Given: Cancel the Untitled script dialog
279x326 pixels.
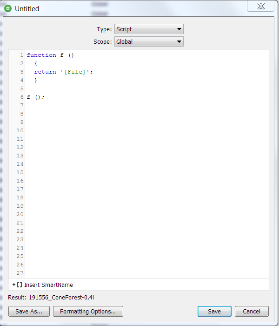Looking at the screenshot, I should (252, 311).
